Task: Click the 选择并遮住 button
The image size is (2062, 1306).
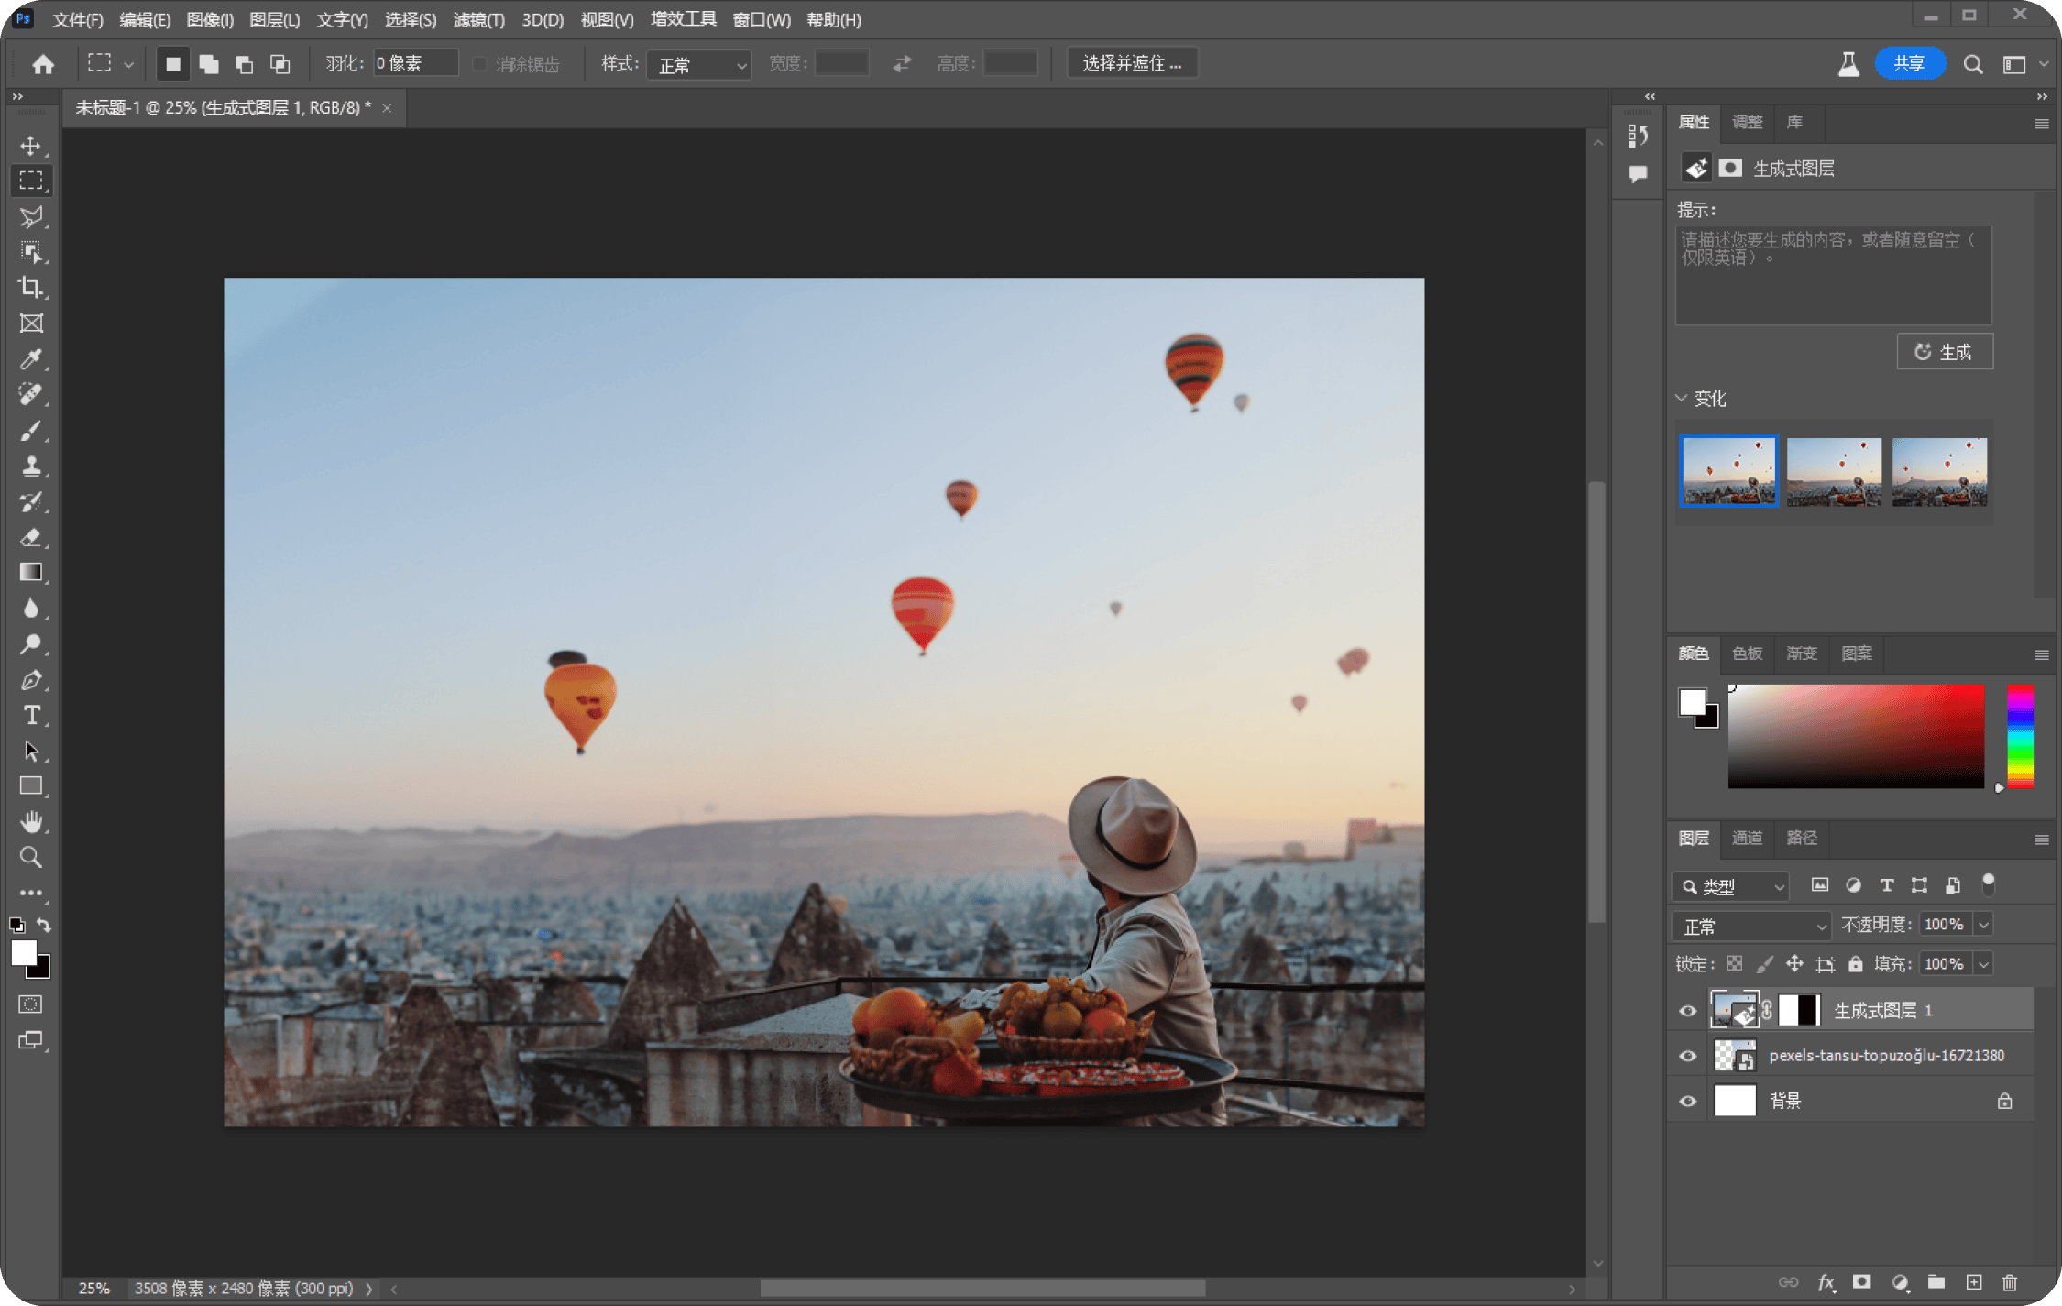Action: click(x=1133, y=63)
